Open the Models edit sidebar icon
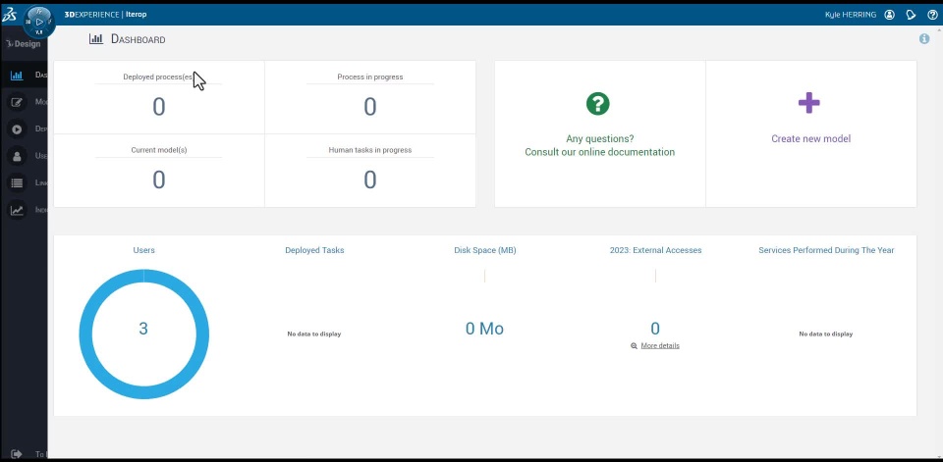 17,102
